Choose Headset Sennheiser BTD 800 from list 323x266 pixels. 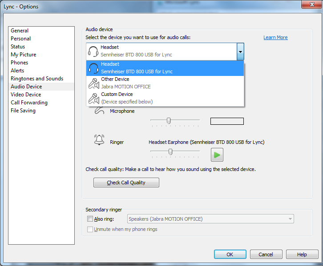[x=165, y=68]
